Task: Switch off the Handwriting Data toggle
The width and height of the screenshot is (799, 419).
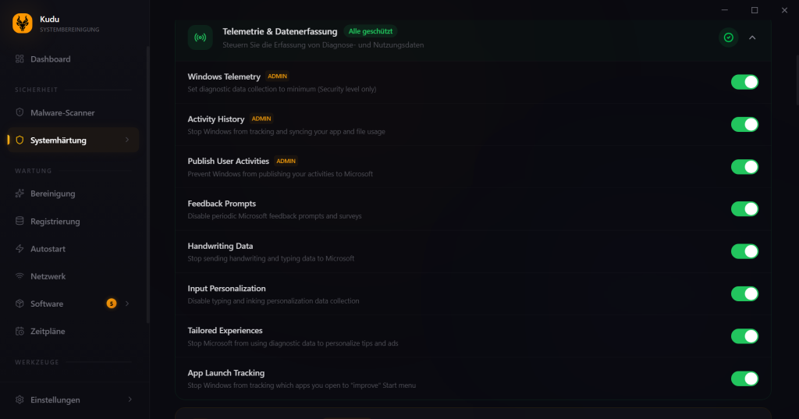Action: coord(744,251)
